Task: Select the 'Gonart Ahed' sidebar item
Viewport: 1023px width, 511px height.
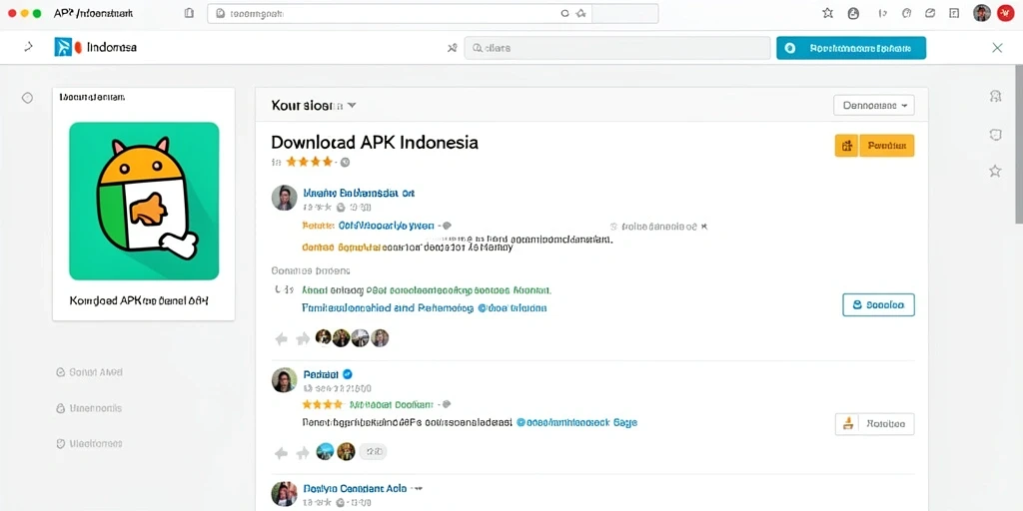Action: click(x=90, y=372)
